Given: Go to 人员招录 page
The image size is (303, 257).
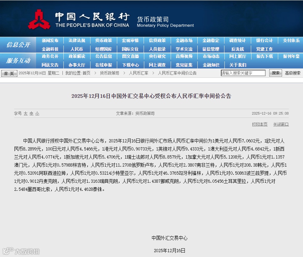Looking at the screenshot, I should 157,49.
